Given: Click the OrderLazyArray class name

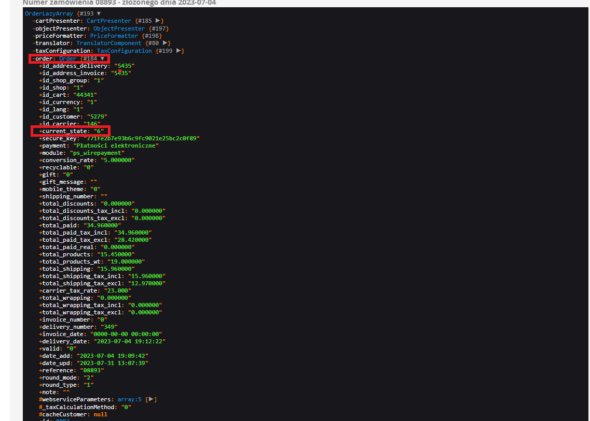Looking at the screenshot, I should pos(49,13).
